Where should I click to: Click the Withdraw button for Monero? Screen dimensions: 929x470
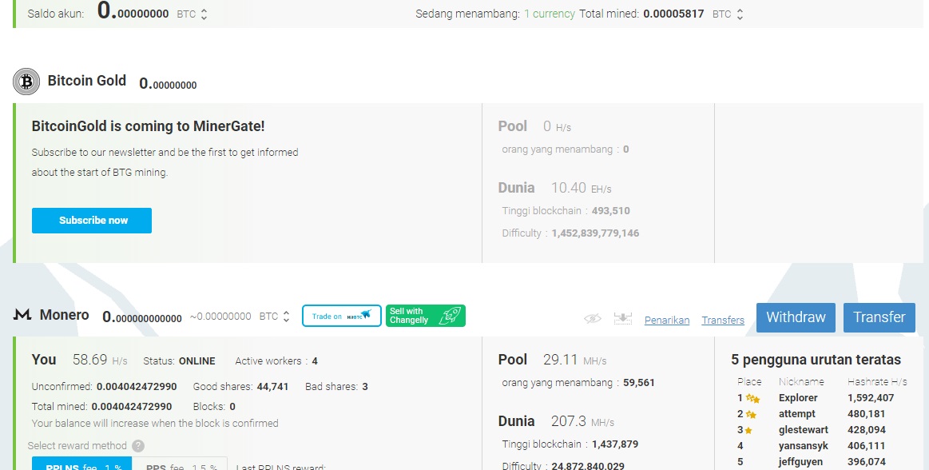(796, 317)
